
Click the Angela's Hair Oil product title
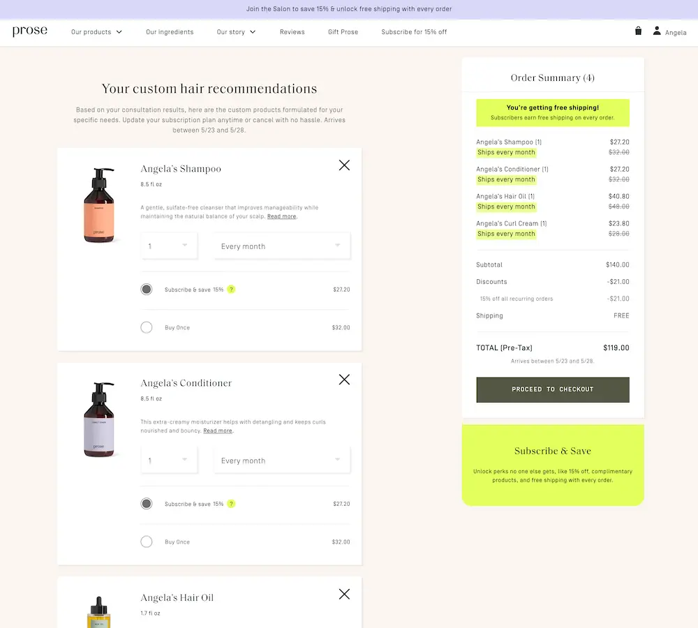point(177,597)
